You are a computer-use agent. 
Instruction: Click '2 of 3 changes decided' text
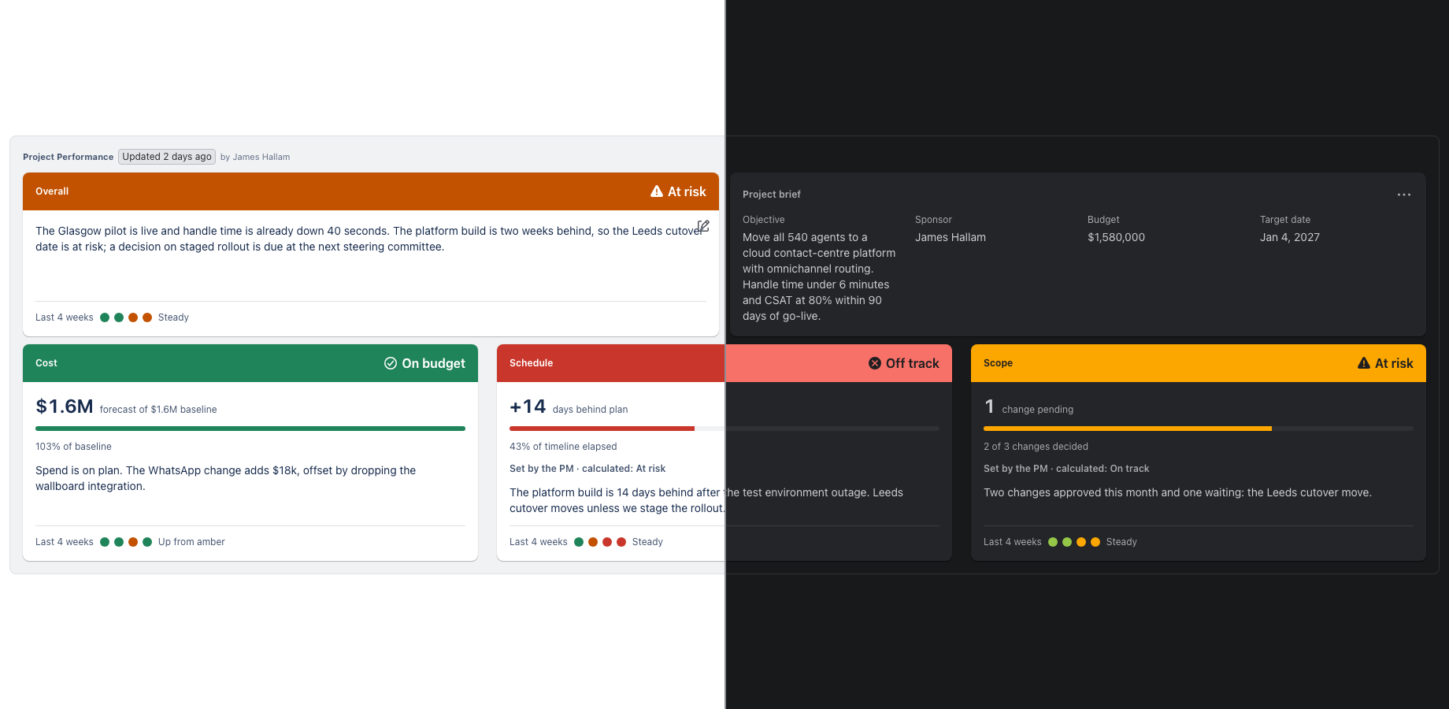(x=1036, y=447)
